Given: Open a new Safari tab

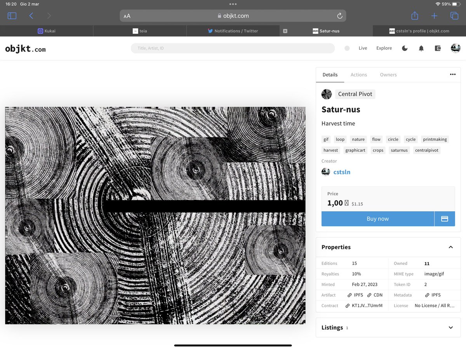Looking at the screenshot, I should (434, 16).
